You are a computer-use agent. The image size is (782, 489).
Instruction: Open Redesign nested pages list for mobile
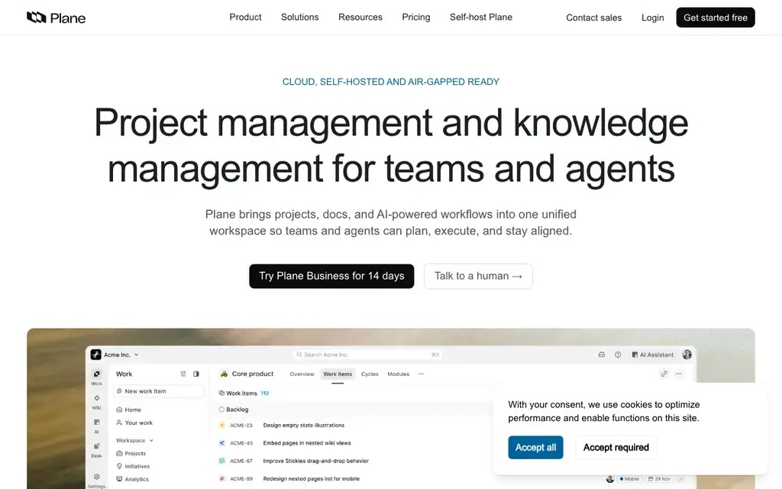pyautogui.click(x=312, y=478)
